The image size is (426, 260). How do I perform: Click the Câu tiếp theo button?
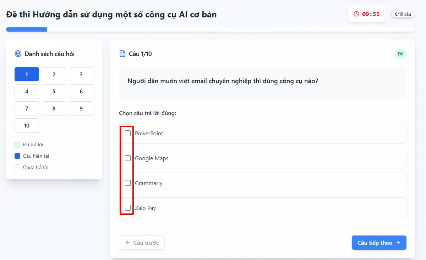pyautogui.click(x=379, y=243)
